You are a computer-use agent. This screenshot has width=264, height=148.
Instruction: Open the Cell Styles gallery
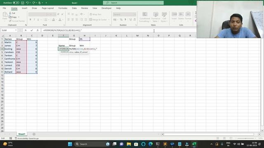point(164,17)
